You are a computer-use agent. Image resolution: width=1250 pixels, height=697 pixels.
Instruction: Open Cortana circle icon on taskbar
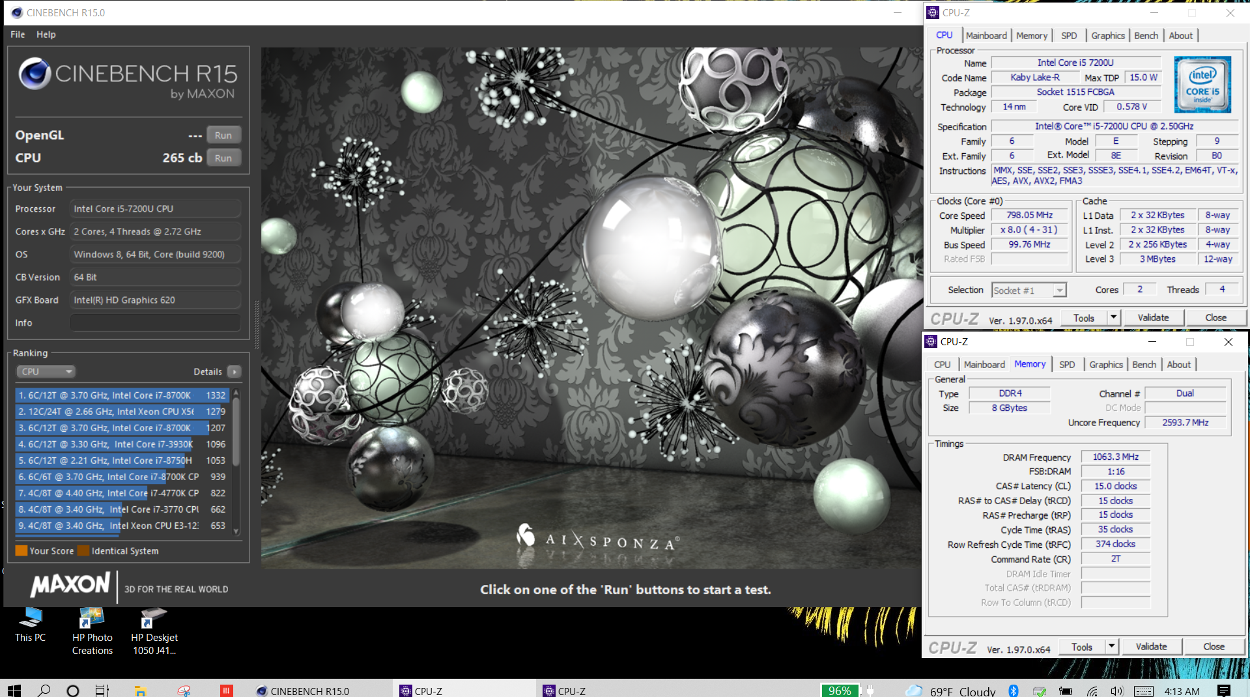pyautogui.click(x=73, y=690)
